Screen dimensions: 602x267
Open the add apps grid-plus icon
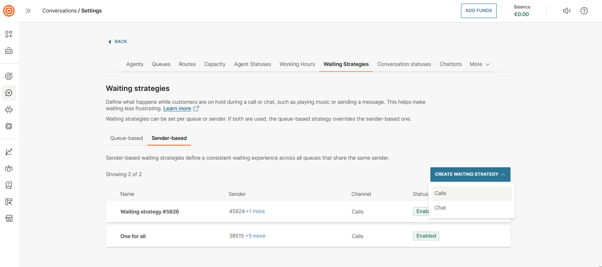(9, 34)
